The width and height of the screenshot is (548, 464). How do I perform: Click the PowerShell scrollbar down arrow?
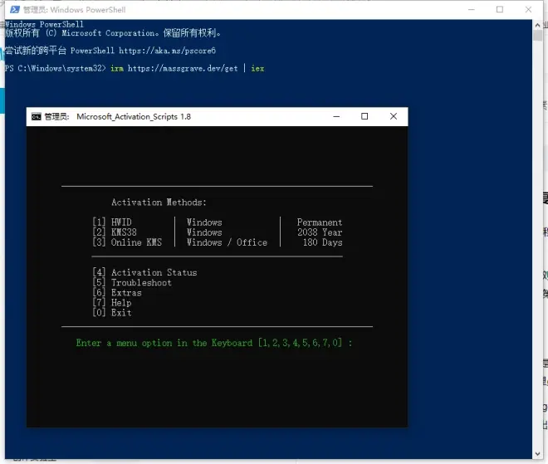pos(537,454)
